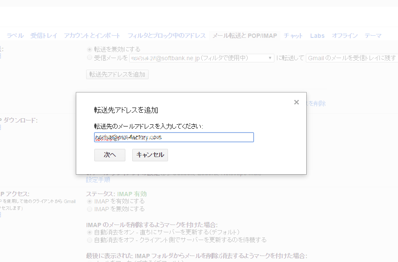
Task: Switch to the チャット tab
Action: [293, 36]
